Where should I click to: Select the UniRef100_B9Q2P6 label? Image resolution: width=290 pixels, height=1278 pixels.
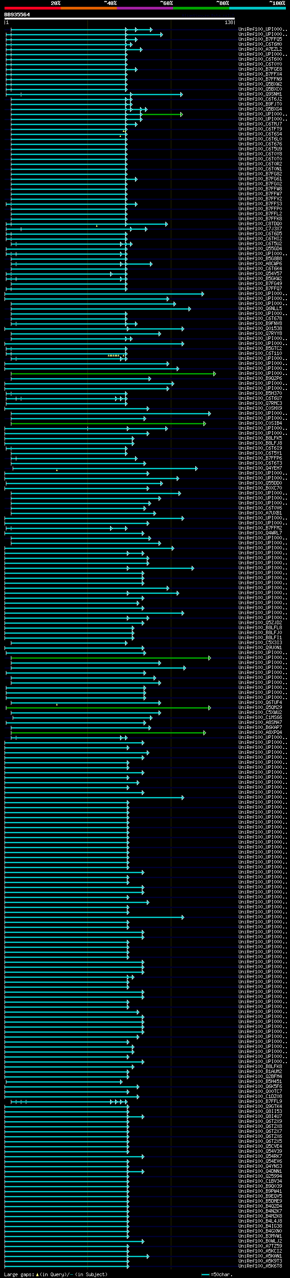[260, 378]
